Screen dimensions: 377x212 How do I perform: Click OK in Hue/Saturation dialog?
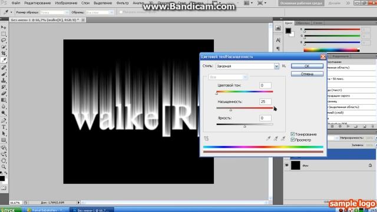307,66
